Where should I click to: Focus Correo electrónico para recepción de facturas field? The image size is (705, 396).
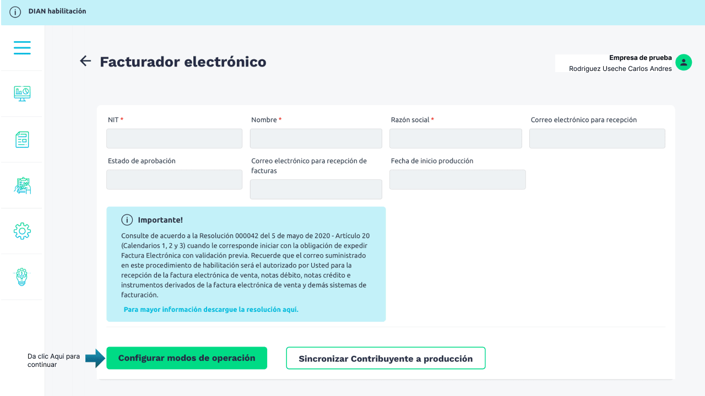click(x=316, y=189)
